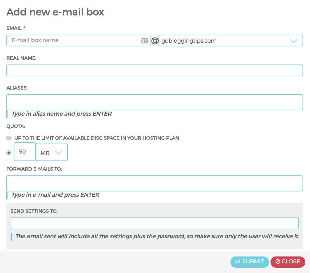This screenshot has height=273, width=310.
Task: Click the Aliases input field
Action: pos(155,102)
